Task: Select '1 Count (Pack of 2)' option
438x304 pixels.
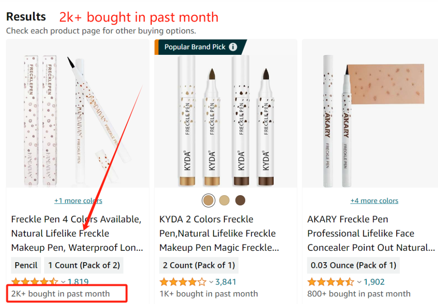Action: [x=84, y=265]
